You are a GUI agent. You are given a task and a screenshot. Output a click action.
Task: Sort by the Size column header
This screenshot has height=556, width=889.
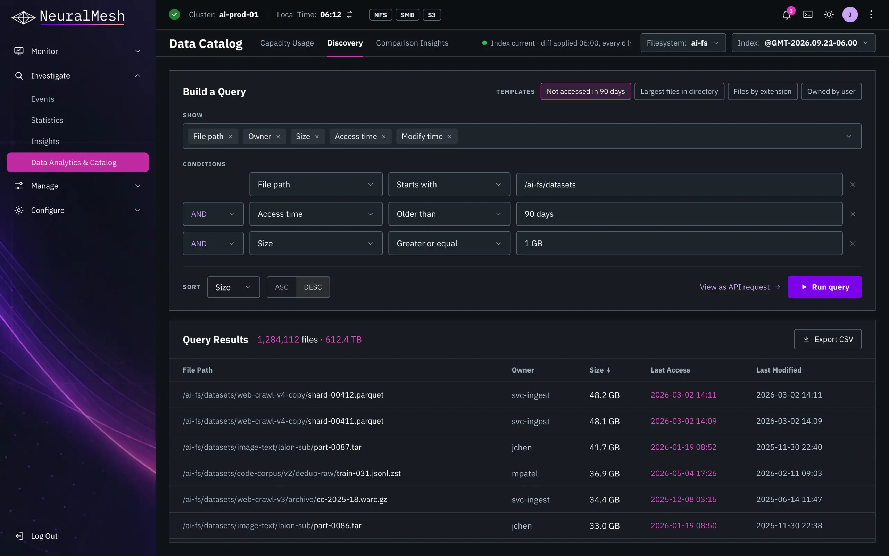pyautogui.click(x=600, y=370)
